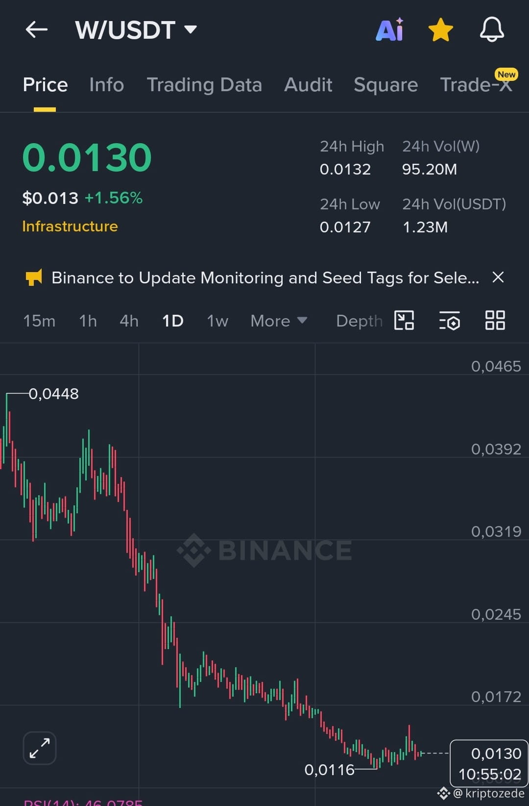Tap the 0,0465 price axis label
This screenshot has width=529, height=806.
click(x=496, y=366)
